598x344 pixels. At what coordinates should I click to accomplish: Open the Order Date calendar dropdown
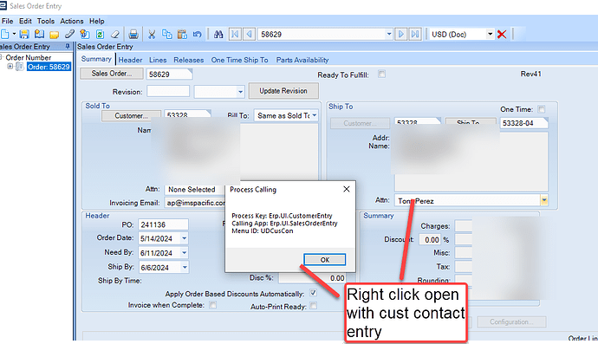click(x=185, y=239)
